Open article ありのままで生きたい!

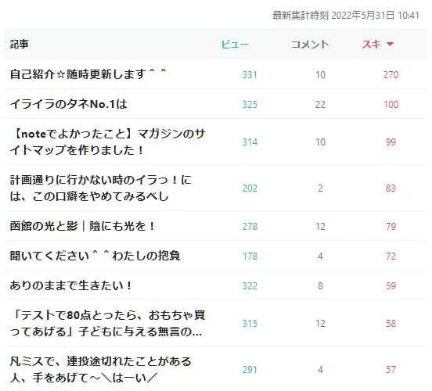(70, 285)
